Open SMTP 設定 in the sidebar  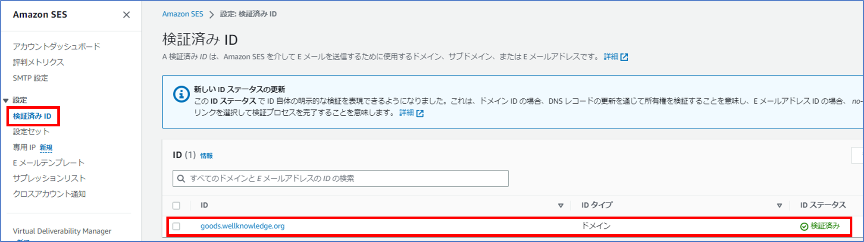point(31,78)
